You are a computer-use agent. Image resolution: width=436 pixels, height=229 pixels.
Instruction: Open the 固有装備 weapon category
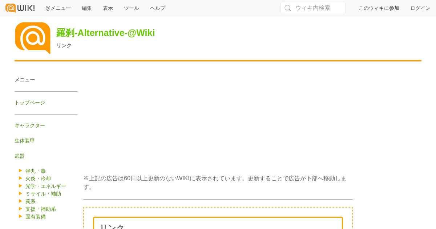(36, 217)
